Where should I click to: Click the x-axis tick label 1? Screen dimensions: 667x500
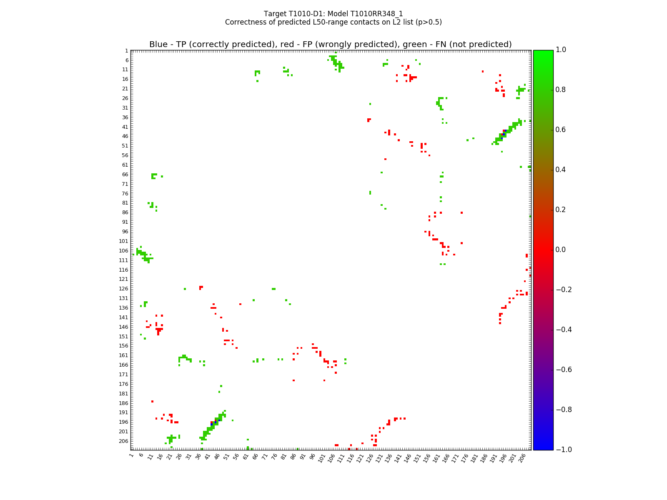coord(132,455)
